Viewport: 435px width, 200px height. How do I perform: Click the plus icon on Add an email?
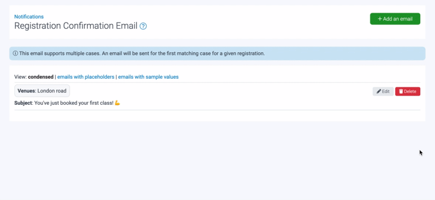(380, 19)
